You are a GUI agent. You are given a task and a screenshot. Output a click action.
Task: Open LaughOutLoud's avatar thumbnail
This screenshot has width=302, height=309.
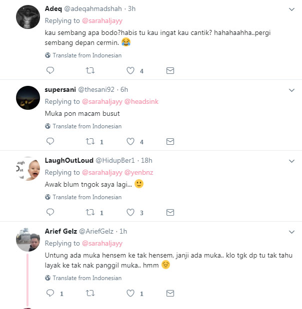[28, 170]
